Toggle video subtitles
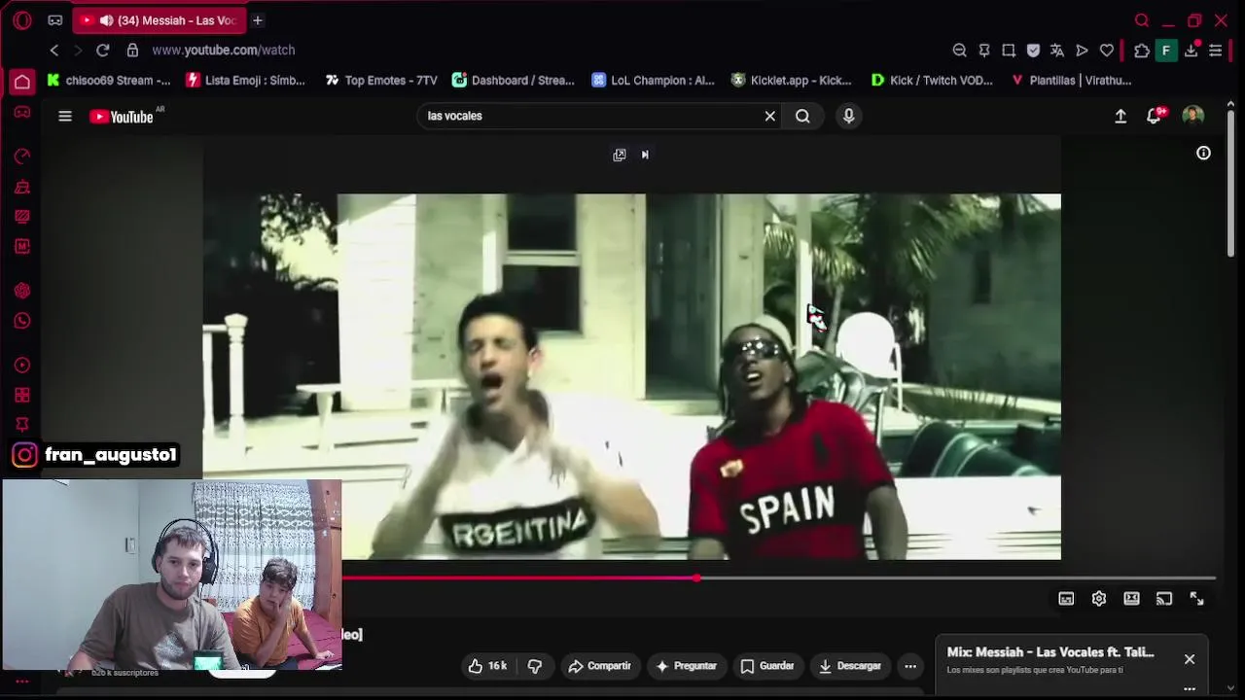This screenshot has width=1245, height=700. [1066, 599]
